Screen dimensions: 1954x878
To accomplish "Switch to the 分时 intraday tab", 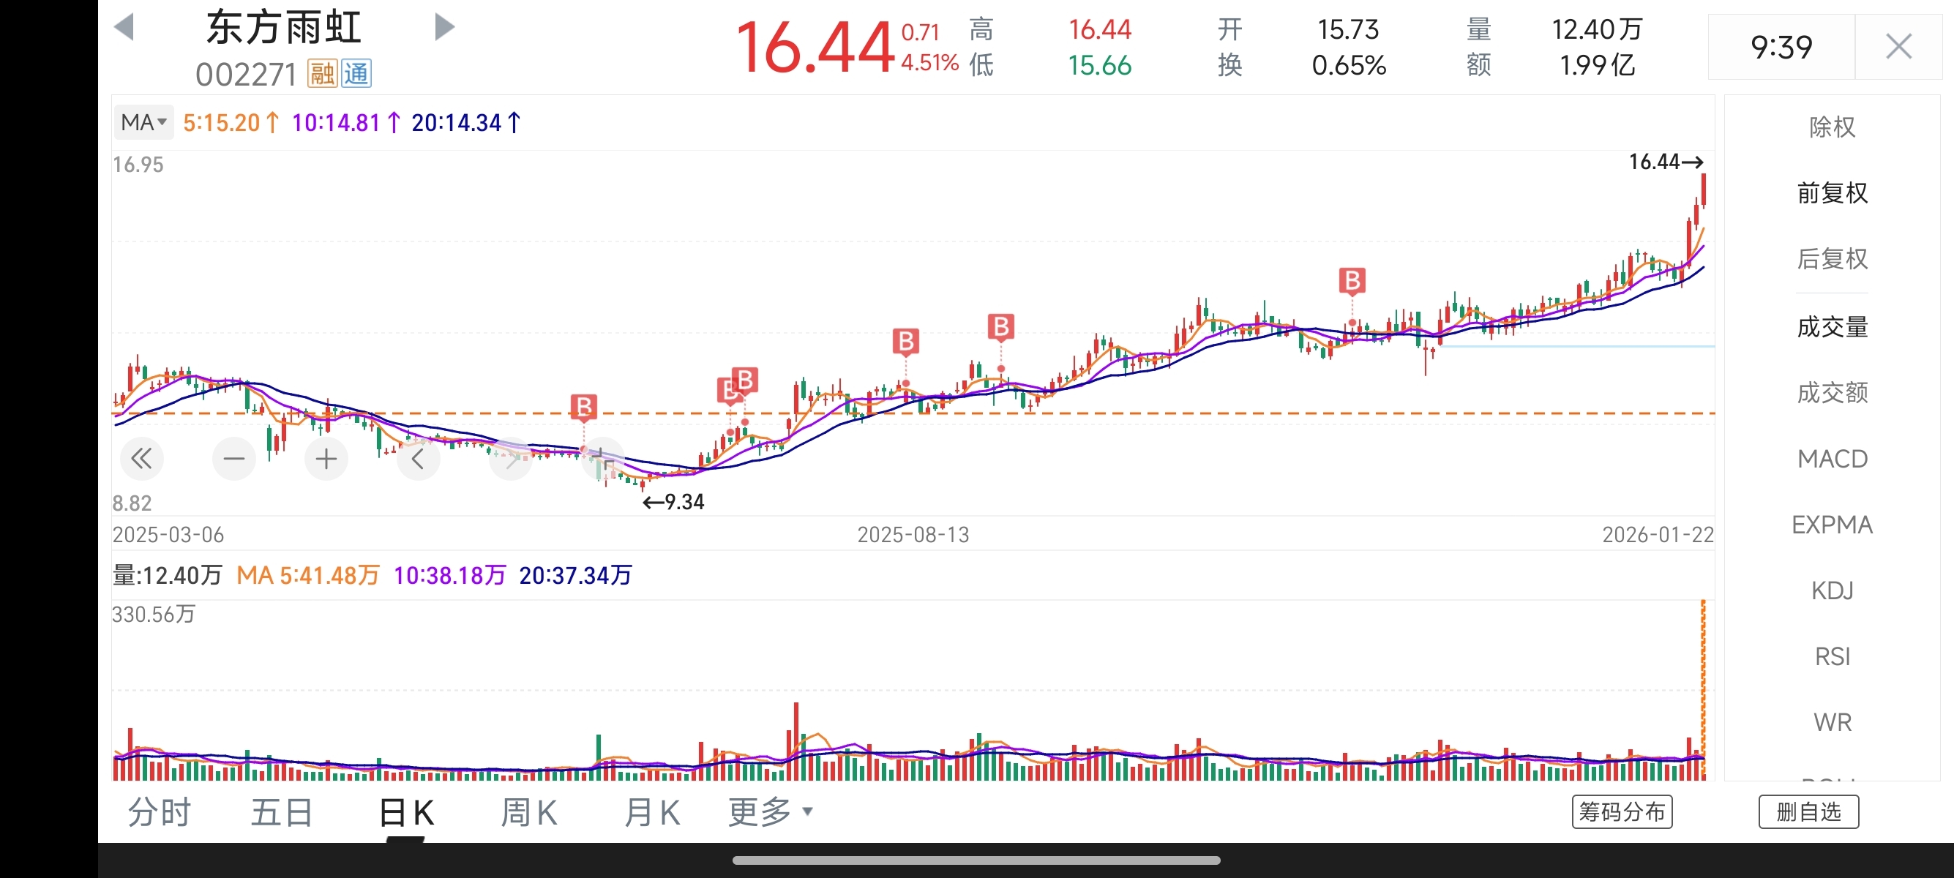I will click(x=160, y=813).
